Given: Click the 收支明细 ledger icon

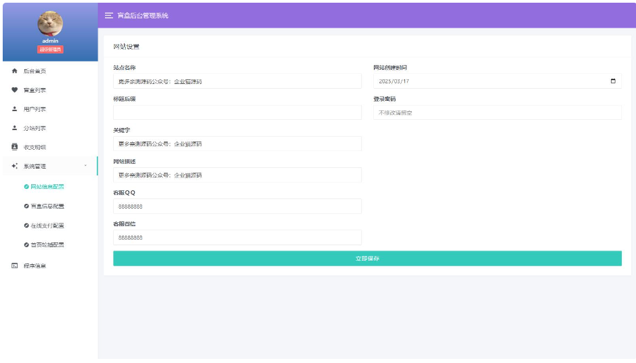Looking at the screenshot, I should 15,147.
